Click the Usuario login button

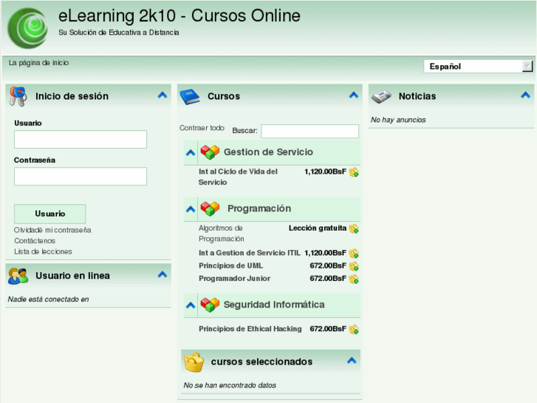tap(50, 214)
